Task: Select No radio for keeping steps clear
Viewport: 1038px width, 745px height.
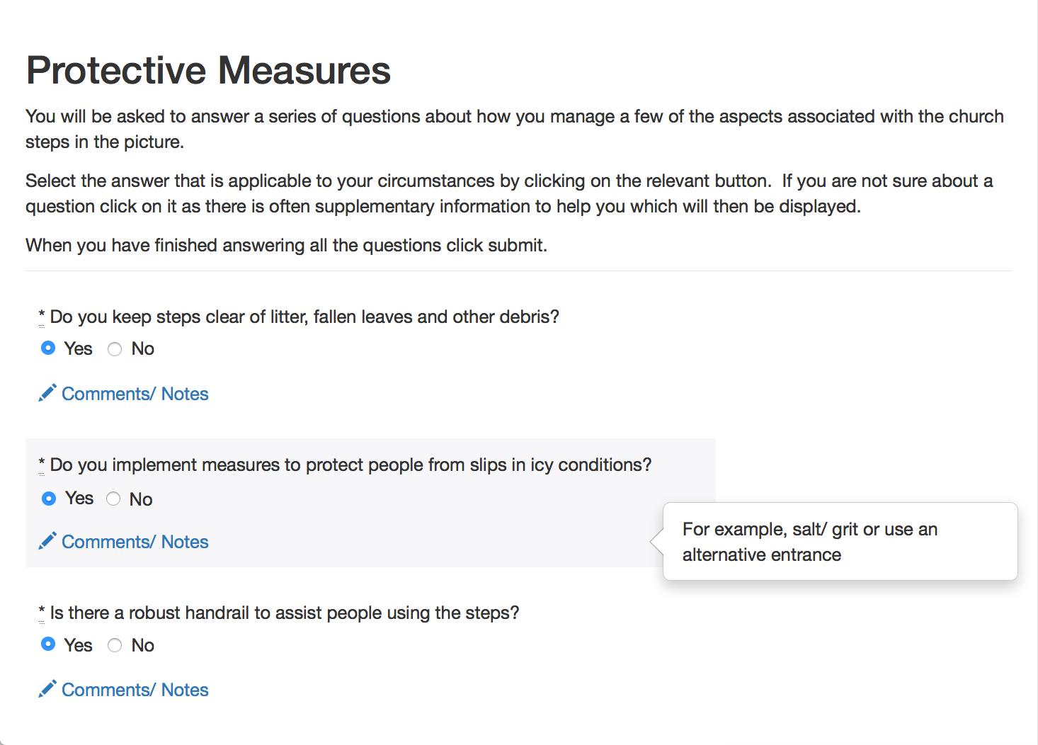Action: [x=115, y=348]
